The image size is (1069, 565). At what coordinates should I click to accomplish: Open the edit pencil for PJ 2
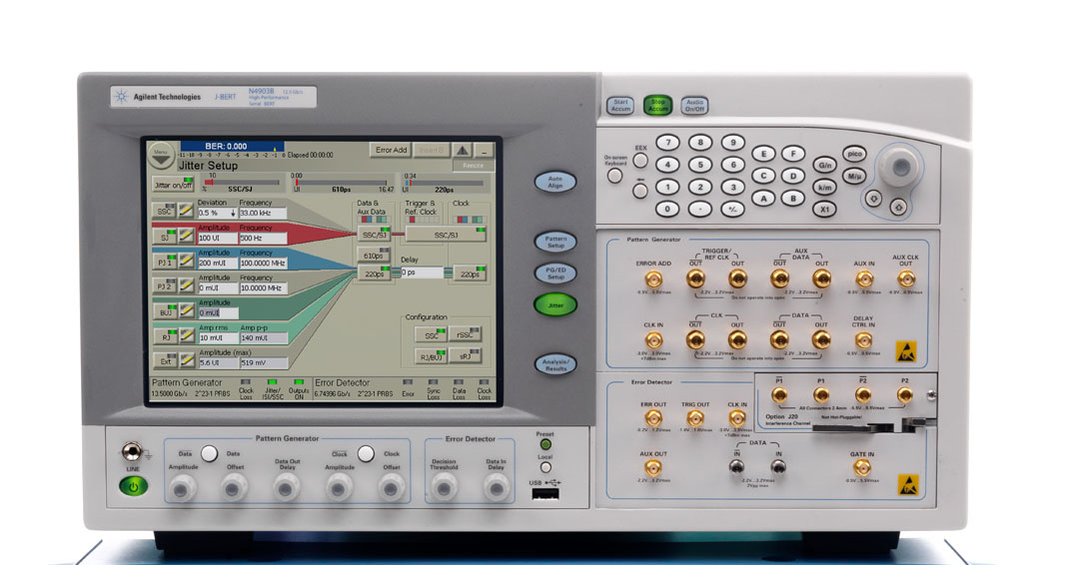[186, 285]
